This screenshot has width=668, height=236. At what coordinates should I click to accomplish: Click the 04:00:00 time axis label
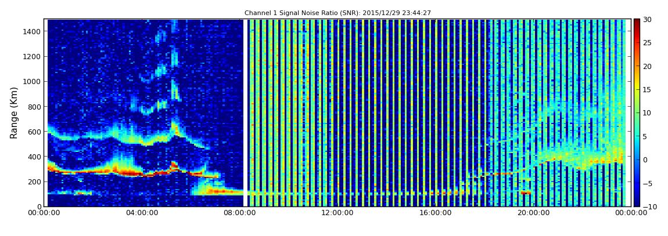tap(142, 213)
